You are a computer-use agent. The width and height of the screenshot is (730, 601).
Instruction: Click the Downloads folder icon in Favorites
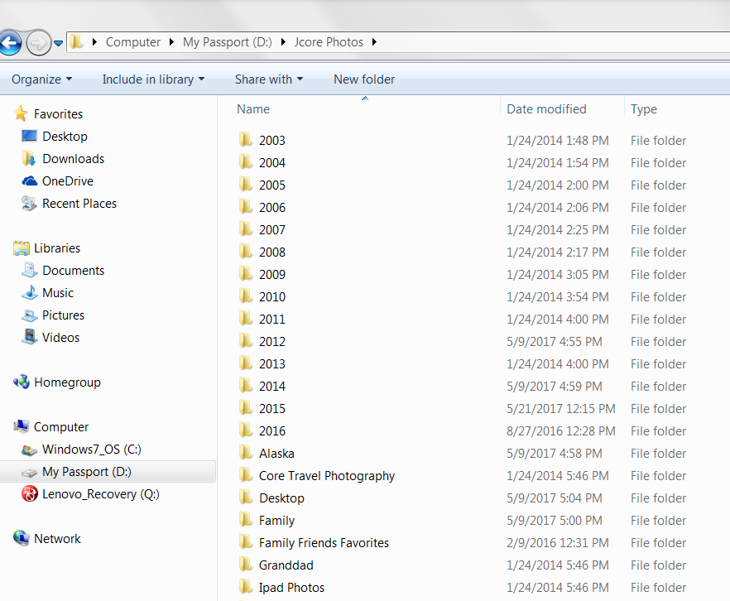click(29, 159)
